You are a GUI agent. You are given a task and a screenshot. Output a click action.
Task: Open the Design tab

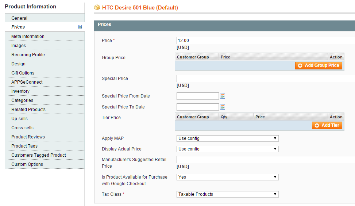pos(45,64)
